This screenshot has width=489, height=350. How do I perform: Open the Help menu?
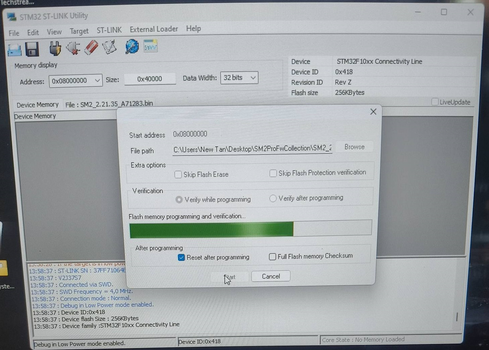(x=193, y=28)
